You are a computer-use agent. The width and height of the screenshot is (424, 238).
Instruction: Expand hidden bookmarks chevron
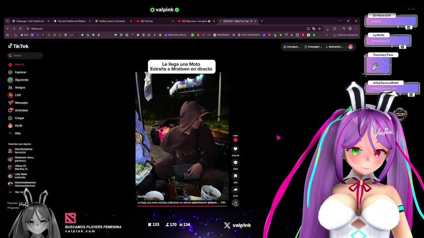(327, 35)
